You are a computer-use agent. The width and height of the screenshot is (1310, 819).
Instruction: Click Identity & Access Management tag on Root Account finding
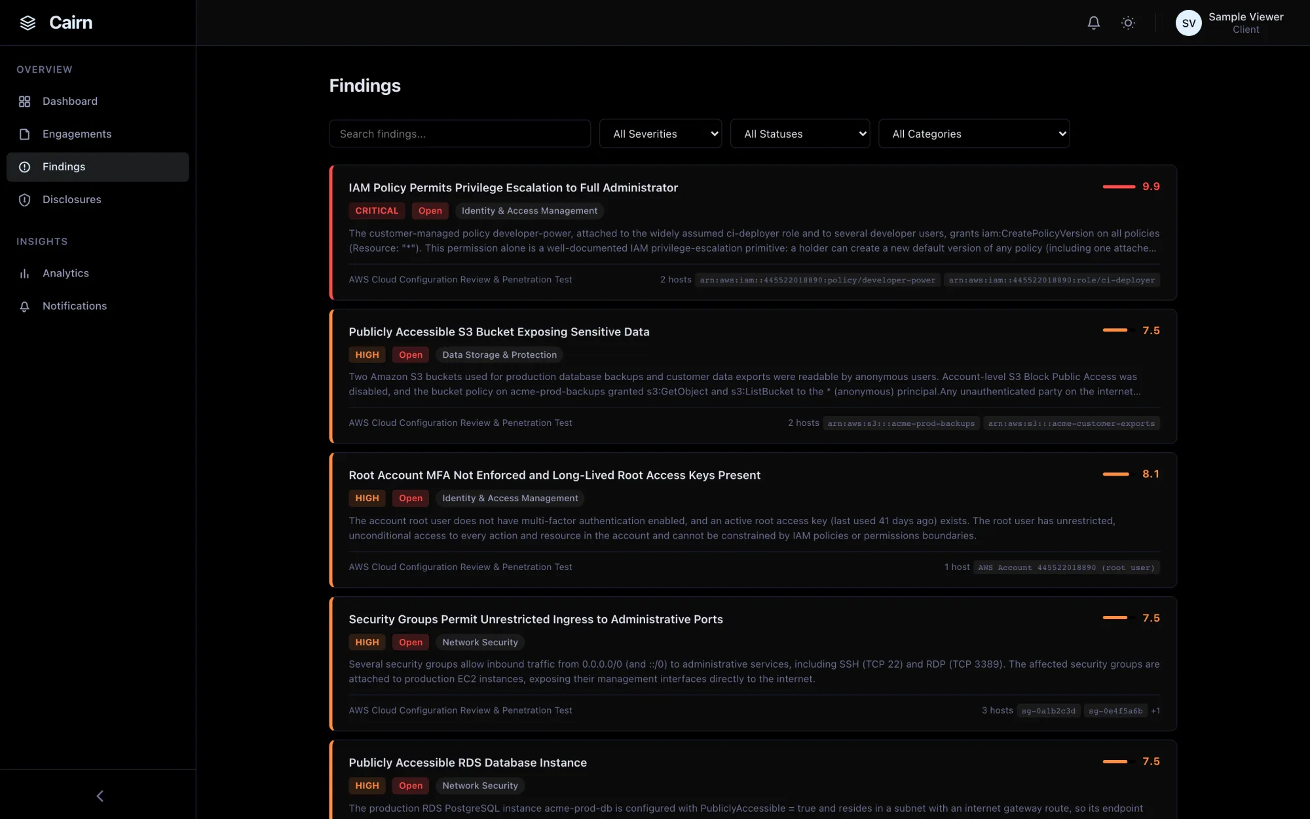coord(510,499)
